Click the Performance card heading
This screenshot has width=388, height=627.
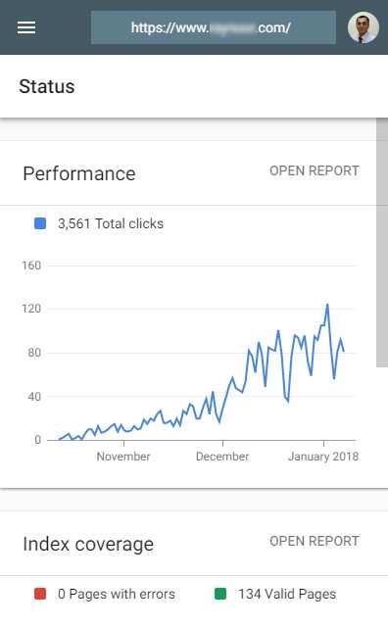point(79,173)
